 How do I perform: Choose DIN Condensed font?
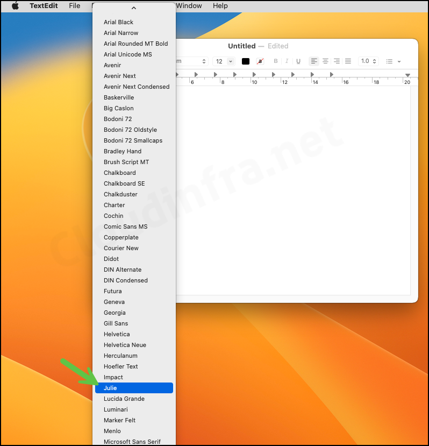tap(134, 280)
